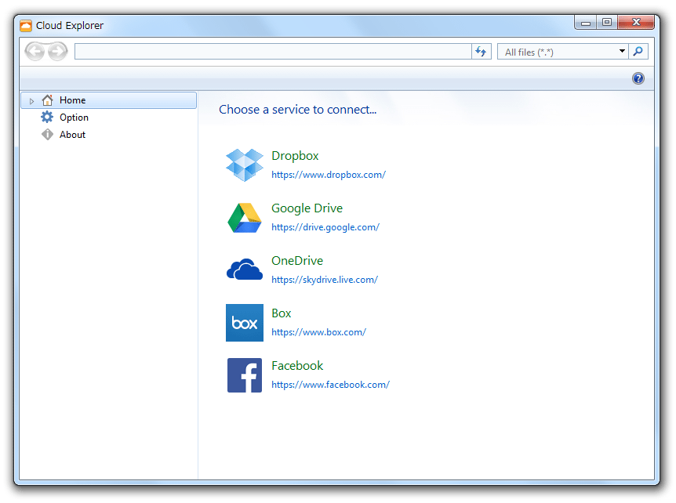Click the Google Drive logo icon
Viewport: 676px width, 503px height.
click(x=245, y=218)
